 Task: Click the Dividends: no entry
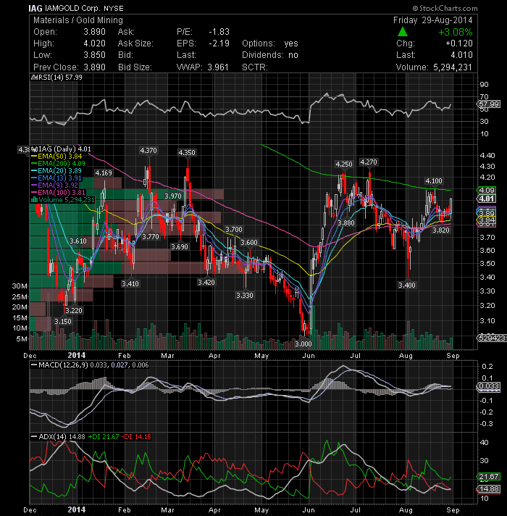(270, 55)
